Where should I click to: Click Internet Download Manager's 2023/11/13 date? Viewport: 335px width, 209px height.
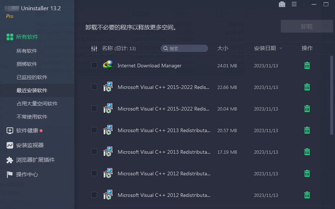pos(266,66)
